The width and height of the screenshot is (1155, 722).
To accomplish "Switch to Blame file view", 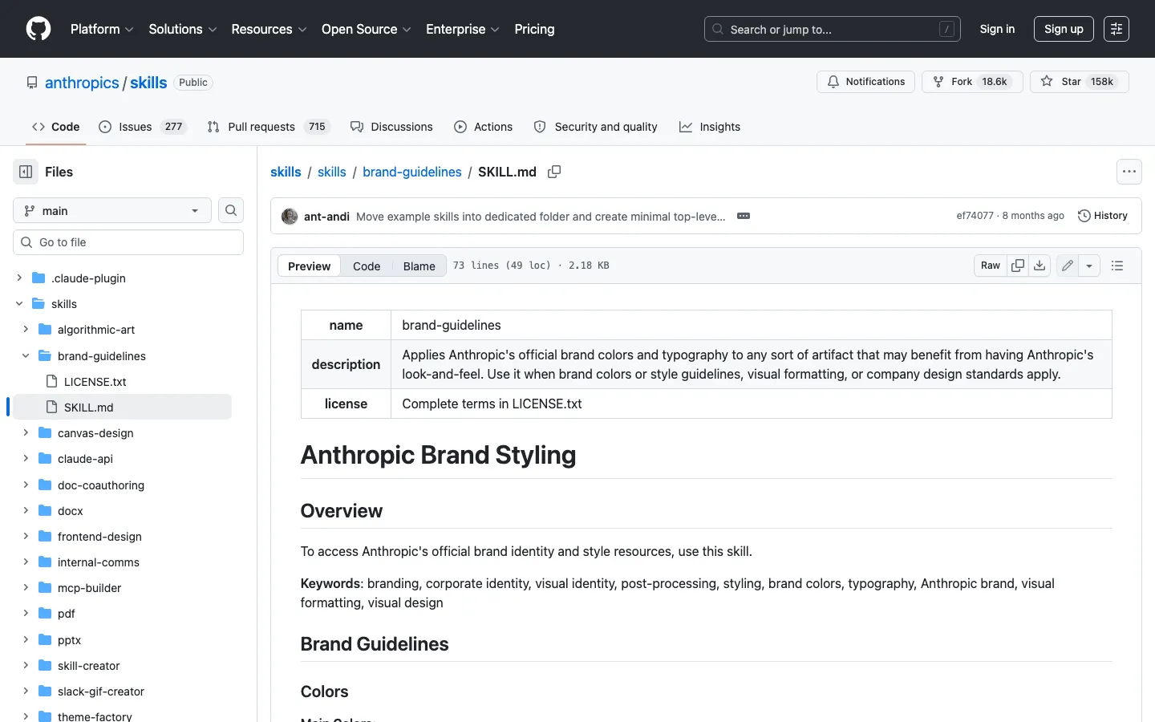I will tap(419, 266).
